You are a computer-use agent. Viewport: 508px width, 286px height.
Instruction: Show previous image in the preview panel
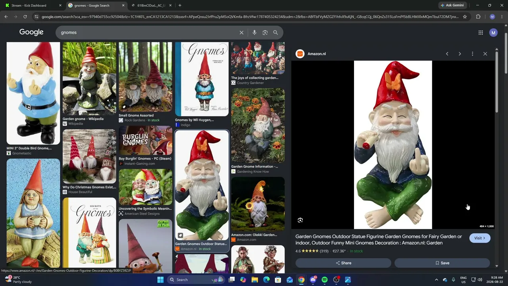coord(447,54)
